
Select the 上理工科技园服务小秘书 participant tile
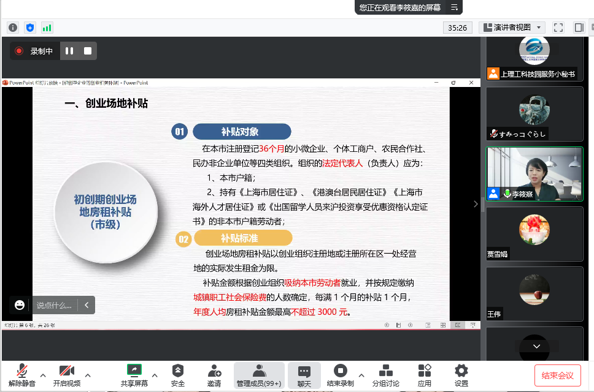534,58
